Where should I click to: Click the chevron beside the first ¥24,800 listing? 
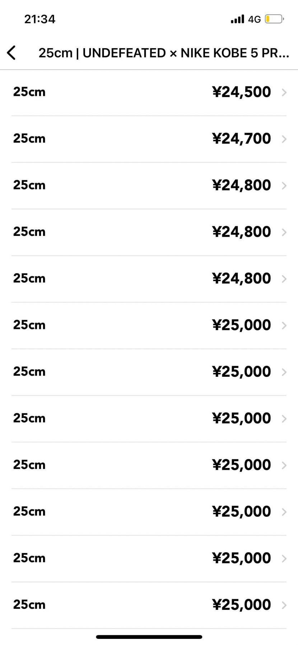click(284, 186)
